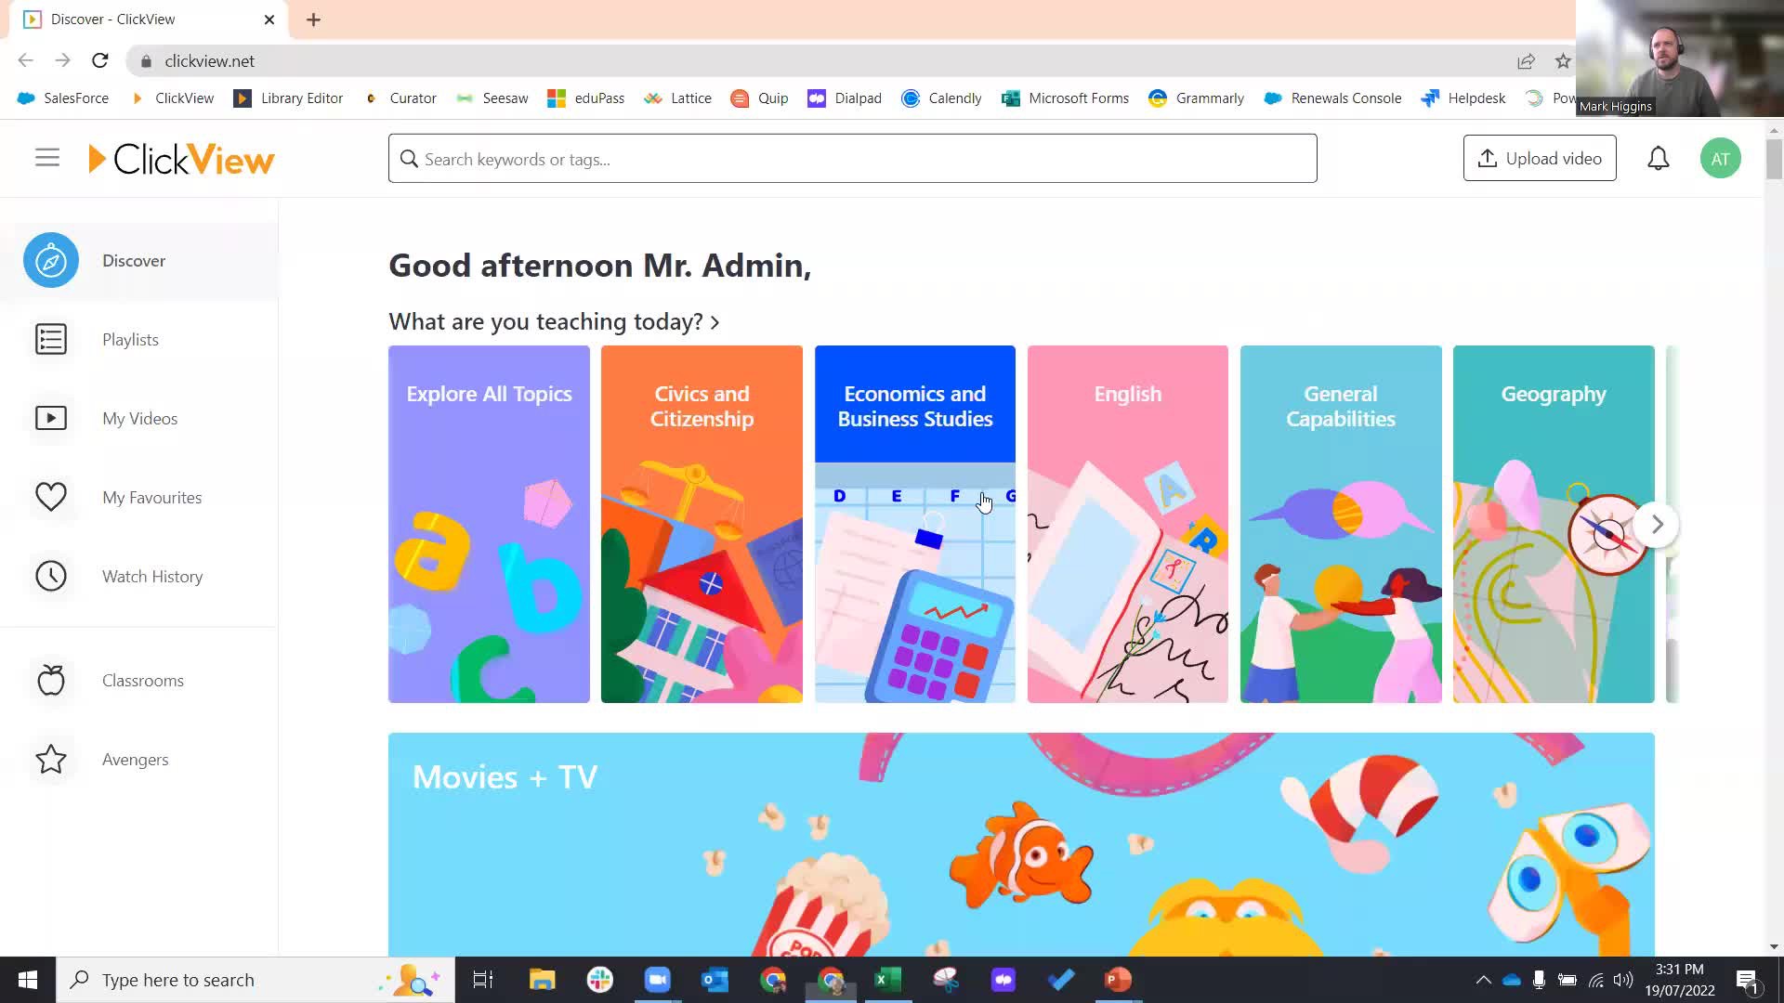This screenshot has height=1003, width=1784.
Task: Open Economics and Business Studies tile
Action: 914,524
